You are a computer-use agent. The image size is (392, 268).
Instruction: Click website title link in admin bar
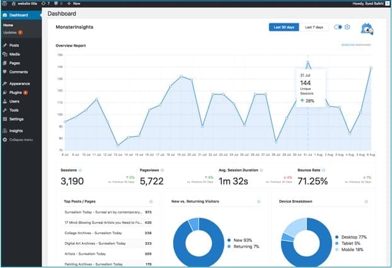(x=27, y=4)
